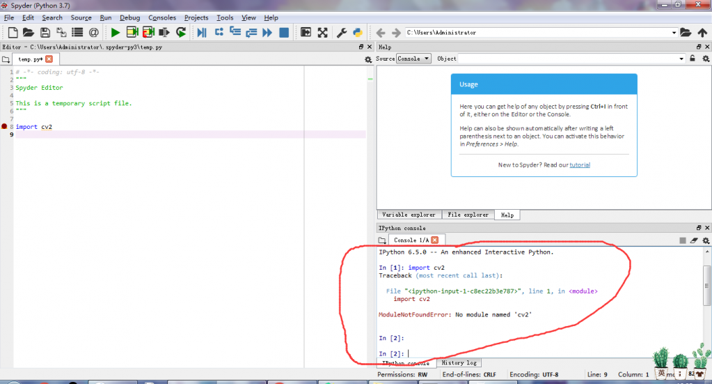712x384 pixels.
Task: Open the Source Console dropdown
Action: (x=413, y=59)
